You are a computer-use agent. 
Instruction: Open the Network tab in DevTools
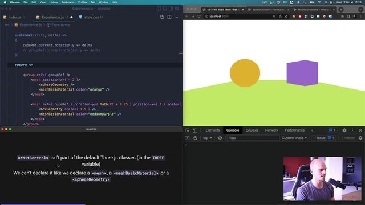coord(271,130)
